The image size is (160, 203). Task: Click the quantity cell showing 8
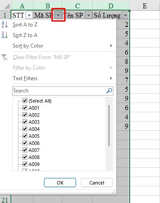click(123, 61)
